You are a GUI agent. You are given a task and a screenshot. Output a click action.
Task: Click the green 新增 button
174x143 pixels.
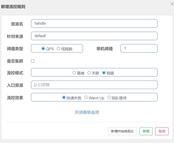[146, 131]
